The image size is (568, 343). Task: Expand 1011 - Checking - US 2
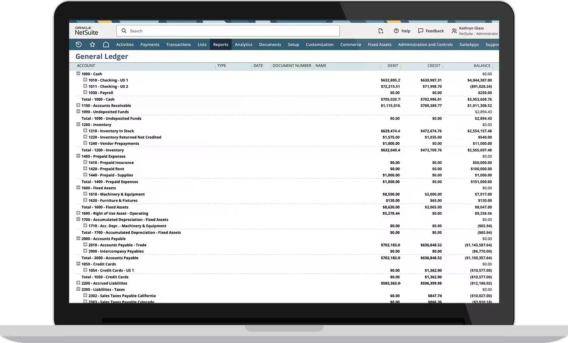coord(85,86)
